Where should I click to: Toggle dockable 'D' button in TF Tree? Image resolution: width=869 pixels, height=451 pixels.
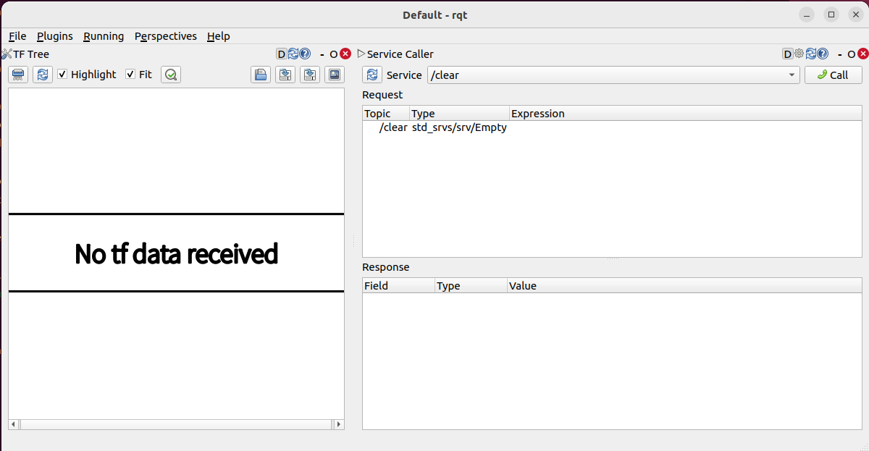[x=282, y=54]
